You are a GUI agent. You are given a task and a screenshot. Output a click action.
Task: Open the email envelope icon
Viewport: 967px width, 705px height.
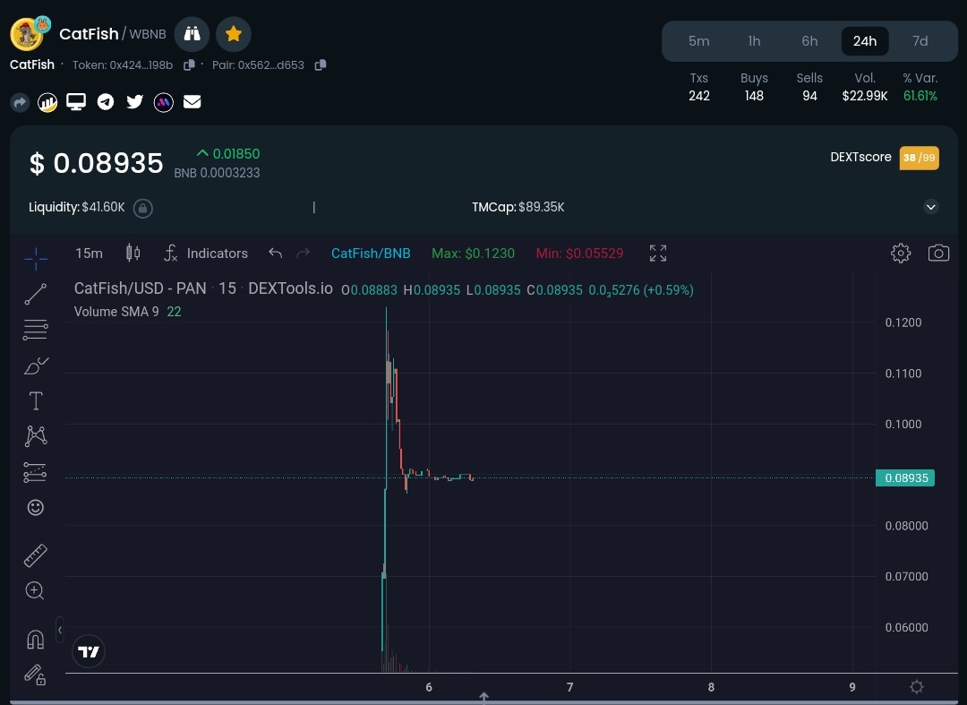193,102
